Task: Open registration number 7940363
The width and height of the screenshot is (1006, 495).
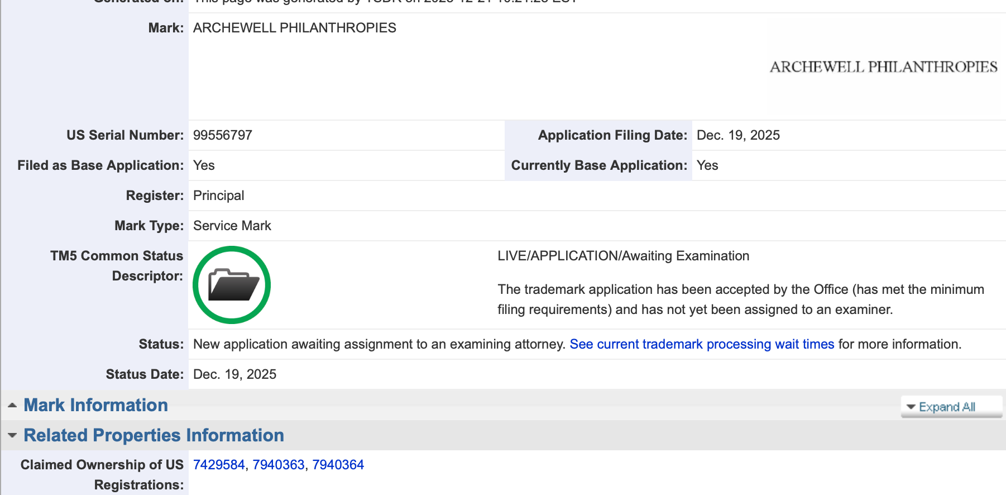Action: (279, 465)
